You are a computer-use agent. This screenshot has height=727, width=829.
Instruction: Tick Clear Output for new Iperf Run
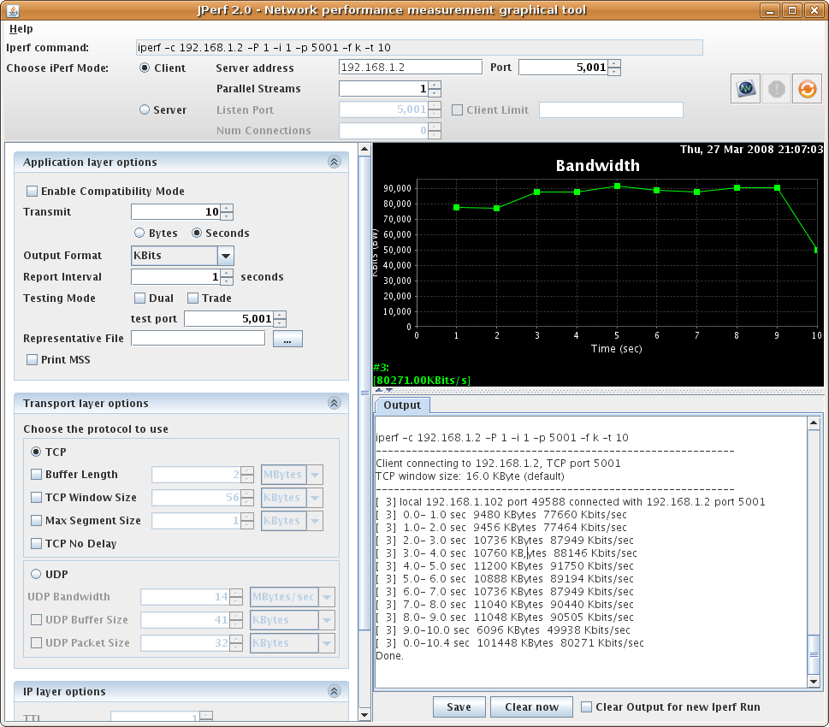586,707
